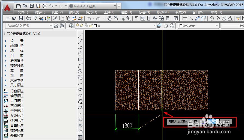Open the Quick Calculator icon
The height and width of the screenshot is (140, 244).
pyautogui.click(x=168, y=18)
